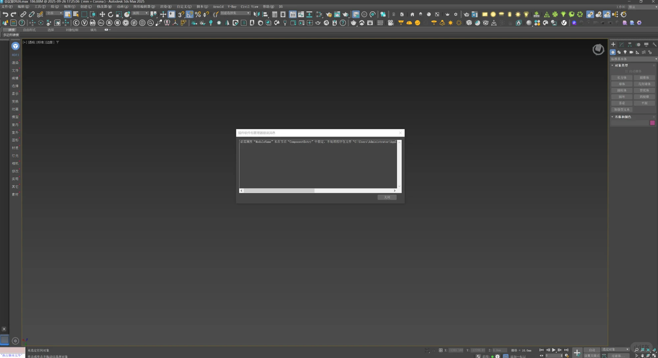Switch to the 自由形式 ribbon tab
This screenshot has height=358, width=658.
[x=29, y=30]
